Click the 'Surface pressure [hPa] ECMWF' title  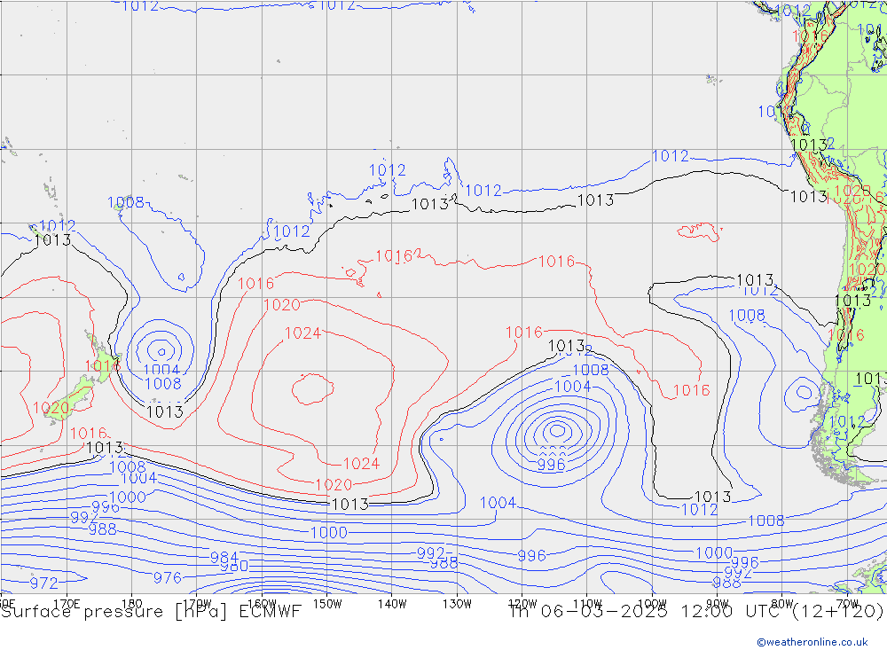151,612
